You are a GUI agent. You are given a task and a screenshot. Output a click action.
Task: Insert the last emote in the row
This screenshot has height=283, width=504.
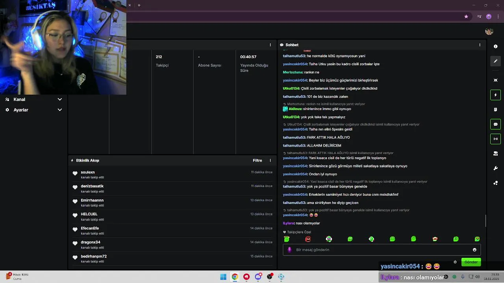click(x=477, y=239)
